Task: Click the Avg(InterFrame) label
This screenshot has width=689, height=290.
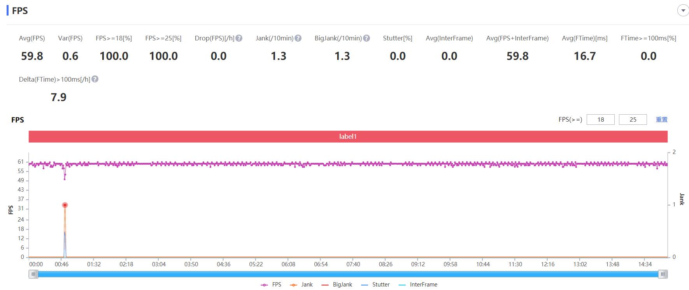Action: tap(449, 38)
